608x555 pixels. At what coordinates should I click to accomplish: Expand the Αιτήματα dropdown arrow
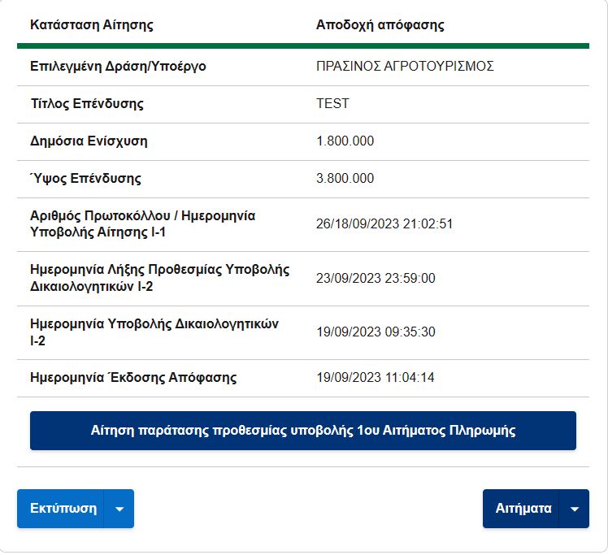pos(574,509)
